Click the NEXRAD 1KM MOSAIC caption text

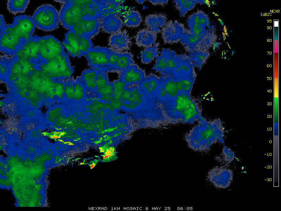pos(115,209)
